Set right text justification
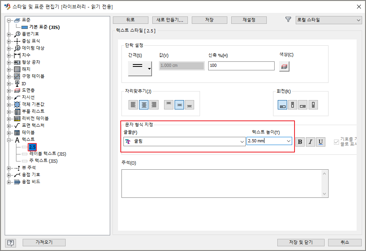The height and width of the screenshot is (251, 366). point(154,105)
